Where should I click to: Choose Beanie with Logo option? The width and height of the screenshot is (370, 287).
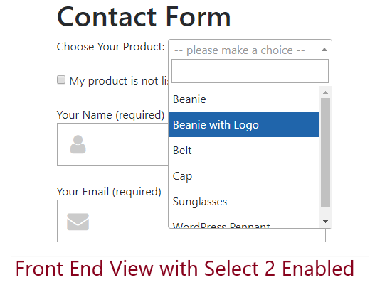click(x=244, y=124)
